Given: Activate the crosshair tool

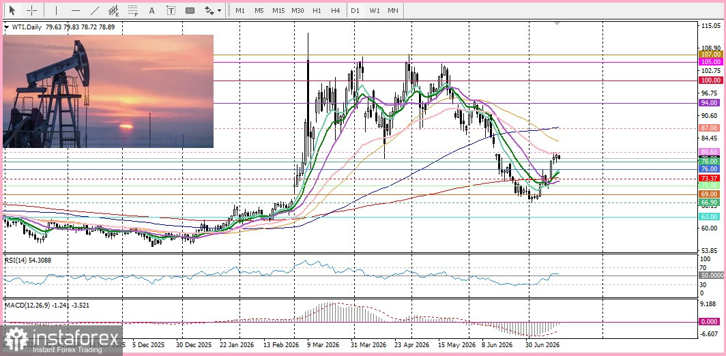Looking at the screenshot, I should pyautogui.click(x=31, y=10).
